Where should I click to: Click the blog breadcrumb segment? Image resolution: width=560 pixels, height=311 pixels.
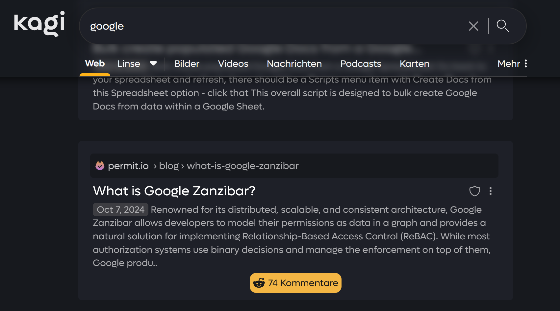(x=169, y=166)
